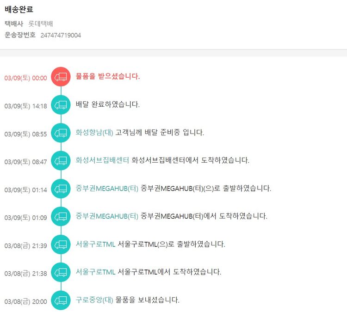Screen dimensions: 347x312
Task: Click truck icon beside 배달 완료하였습니다
Action: point(61,105)
